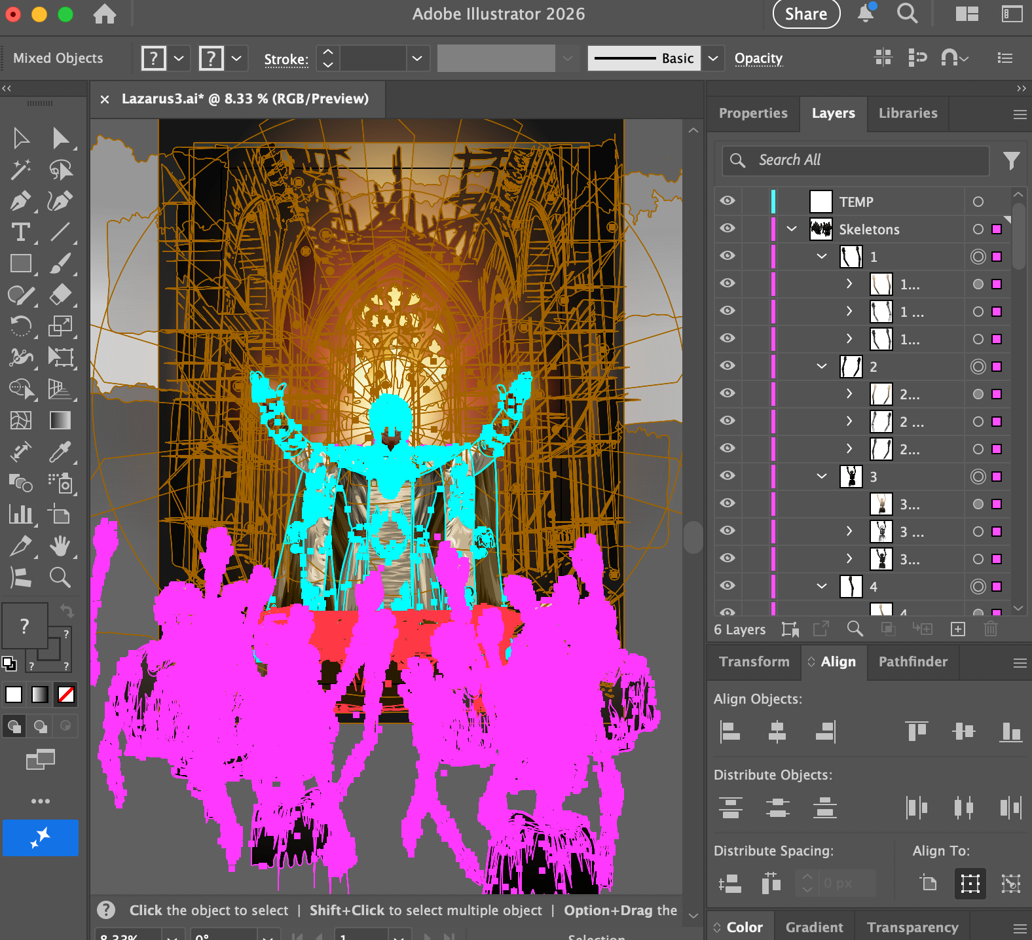
Task: Open the Transform tab
Action: (x=754, y=661)
